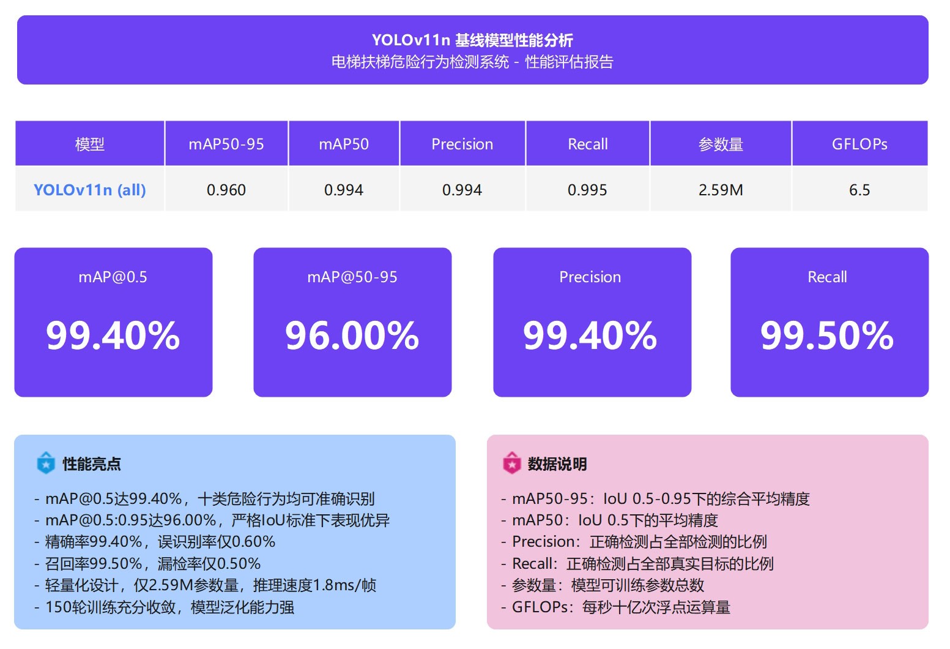Click the pink badge icon beside 数据说明

511,463
